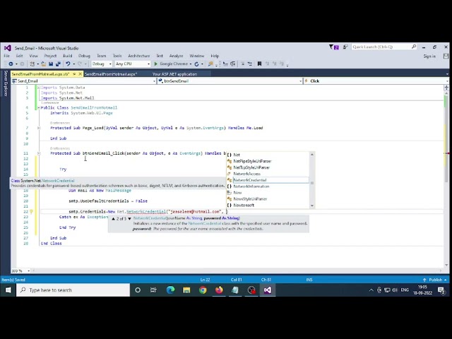The image size is (452, 339).
Task: Open Microsoft Edge from taskbar
Action: pyautogui.click(x=171, y=290)
